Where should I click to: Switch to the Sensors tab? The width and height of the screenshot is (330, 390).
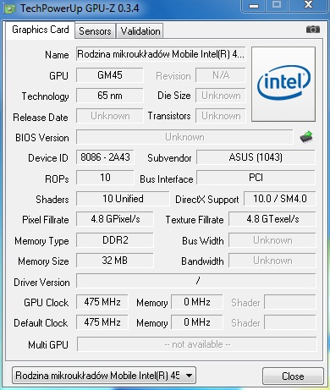tap(95, 31)
